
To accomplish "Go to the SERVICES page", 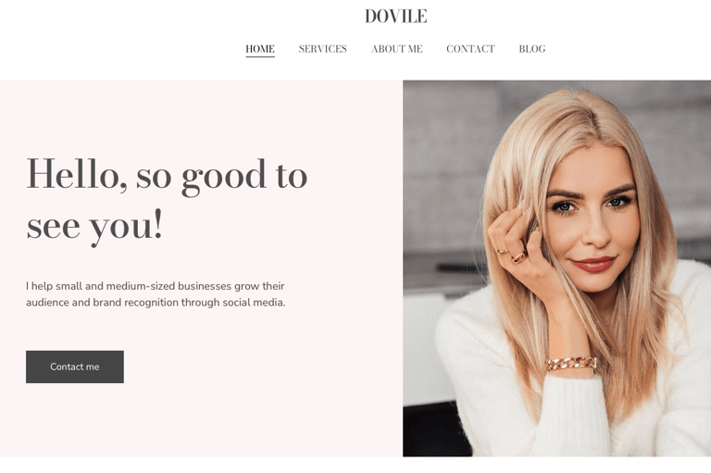I will click(322, 48).
